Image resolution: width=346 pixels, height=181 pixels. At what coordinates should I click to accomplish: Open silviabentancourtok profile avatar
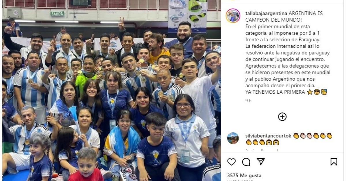click(233, 138)
